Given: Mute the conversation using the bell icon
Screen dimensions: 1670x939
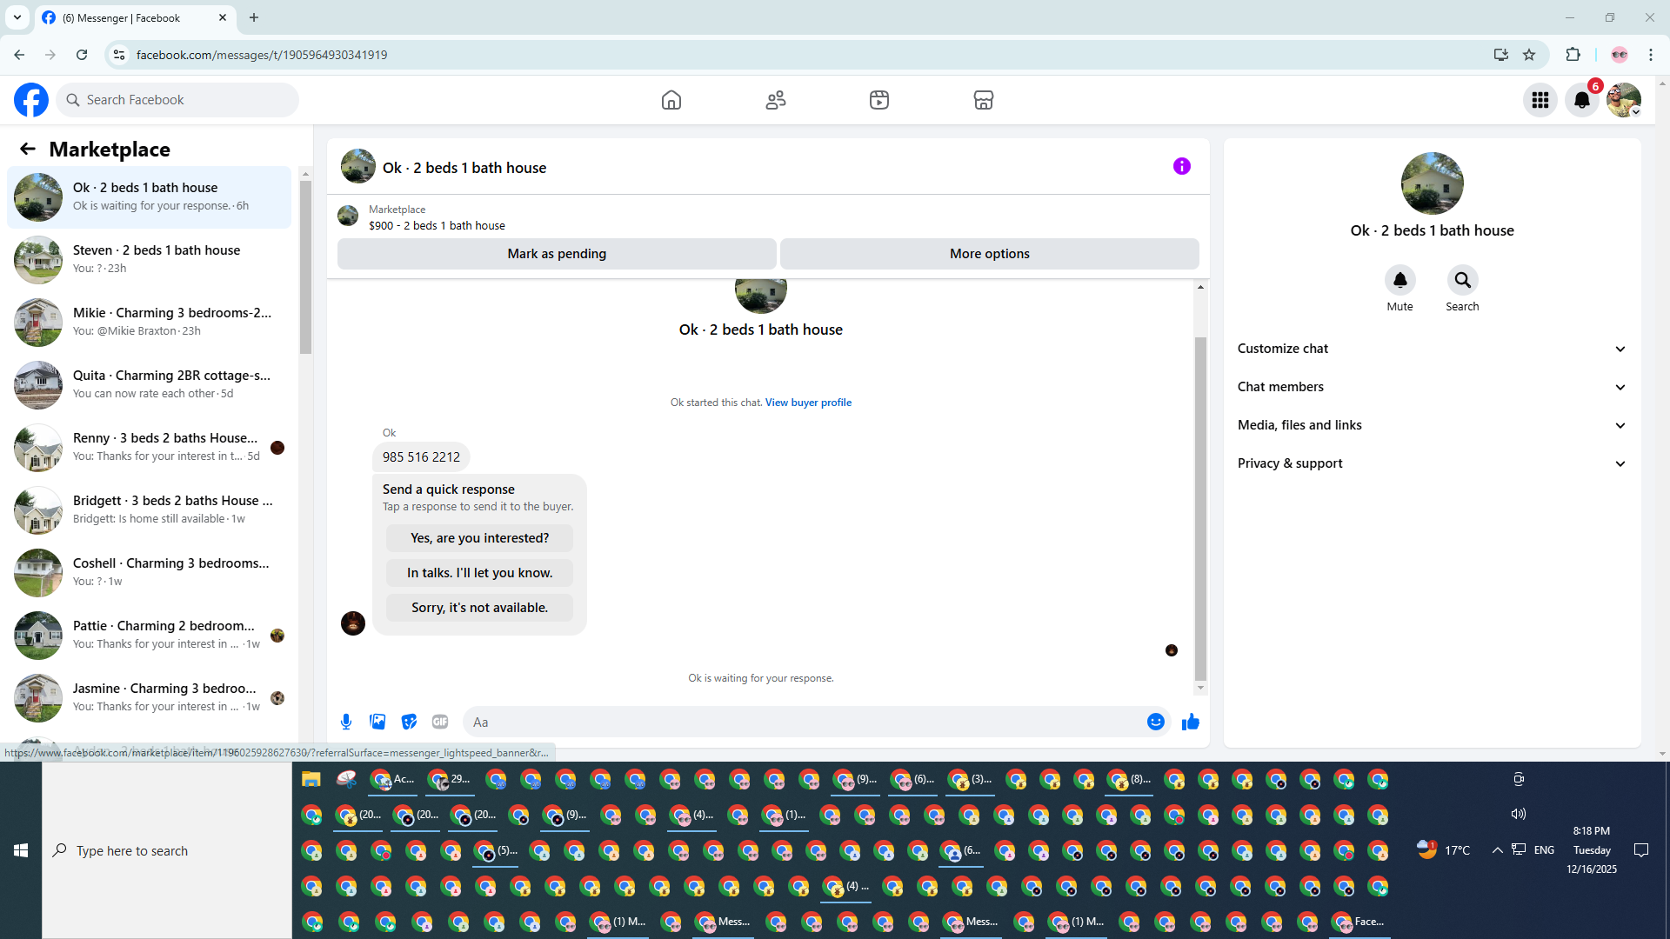Looking at the screenshot, I should click(x=1400, y=280).
